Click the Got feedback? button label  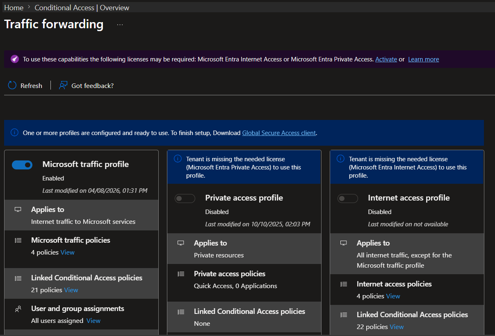(x=92, y=86)
